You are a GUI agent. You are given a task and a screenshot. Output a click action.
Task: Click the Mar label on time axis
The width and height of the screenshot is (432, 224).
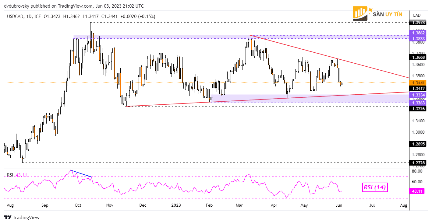(x=239, y=205)
